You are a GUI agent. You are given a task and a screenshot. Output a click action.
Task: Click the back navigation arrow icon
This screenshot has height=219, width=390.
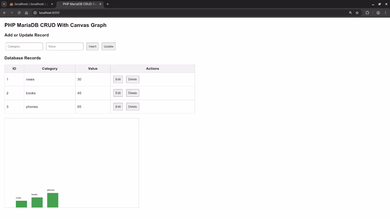point(4,13)
